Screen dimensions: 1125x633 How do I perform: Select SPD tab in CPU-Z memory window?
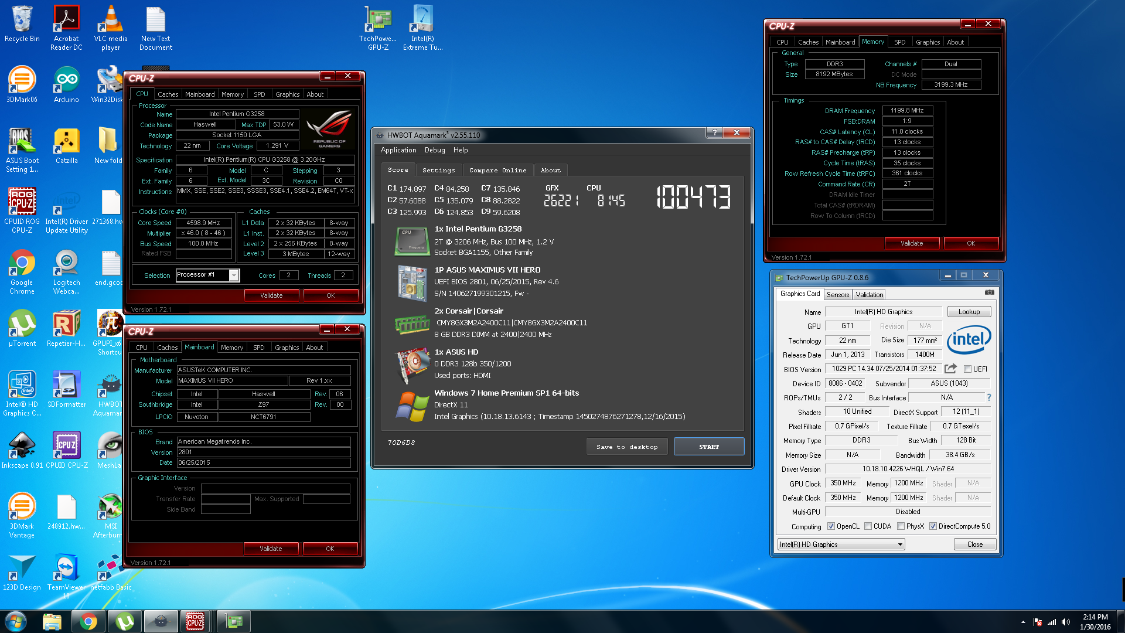tap(900, 42)
